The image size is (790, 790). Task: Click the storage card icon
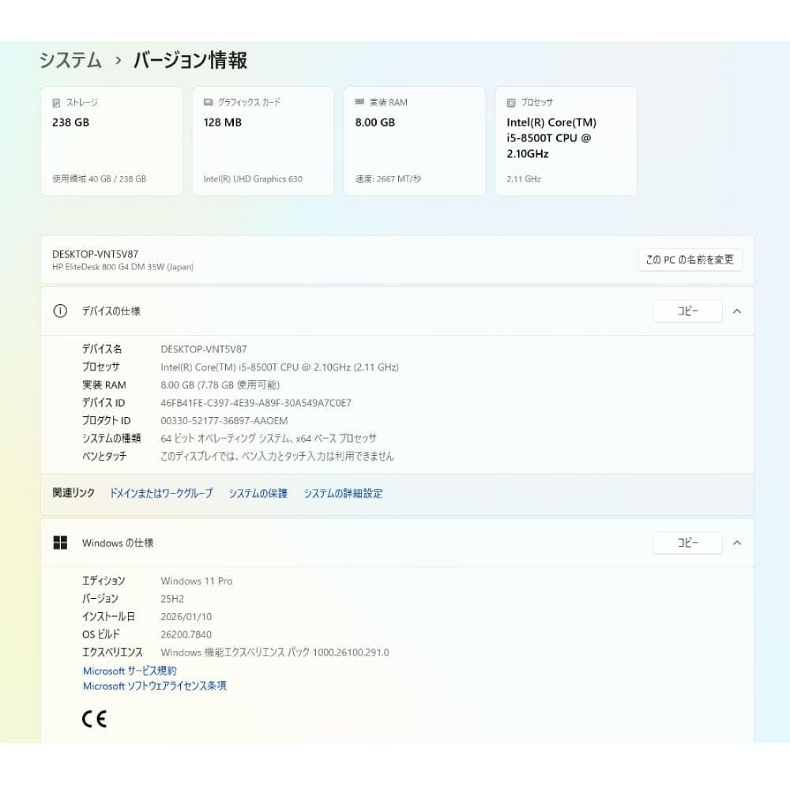click(56, 103)
